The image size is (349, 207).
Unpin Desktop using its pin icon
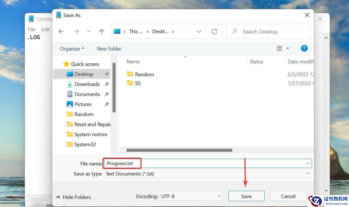point(107,74)
